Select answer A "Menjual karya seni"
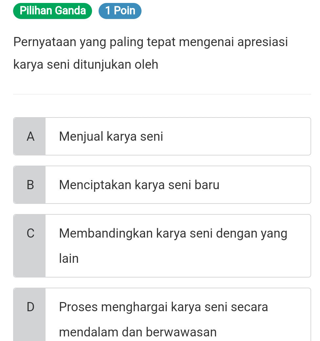320x341 pixels. 162,136
